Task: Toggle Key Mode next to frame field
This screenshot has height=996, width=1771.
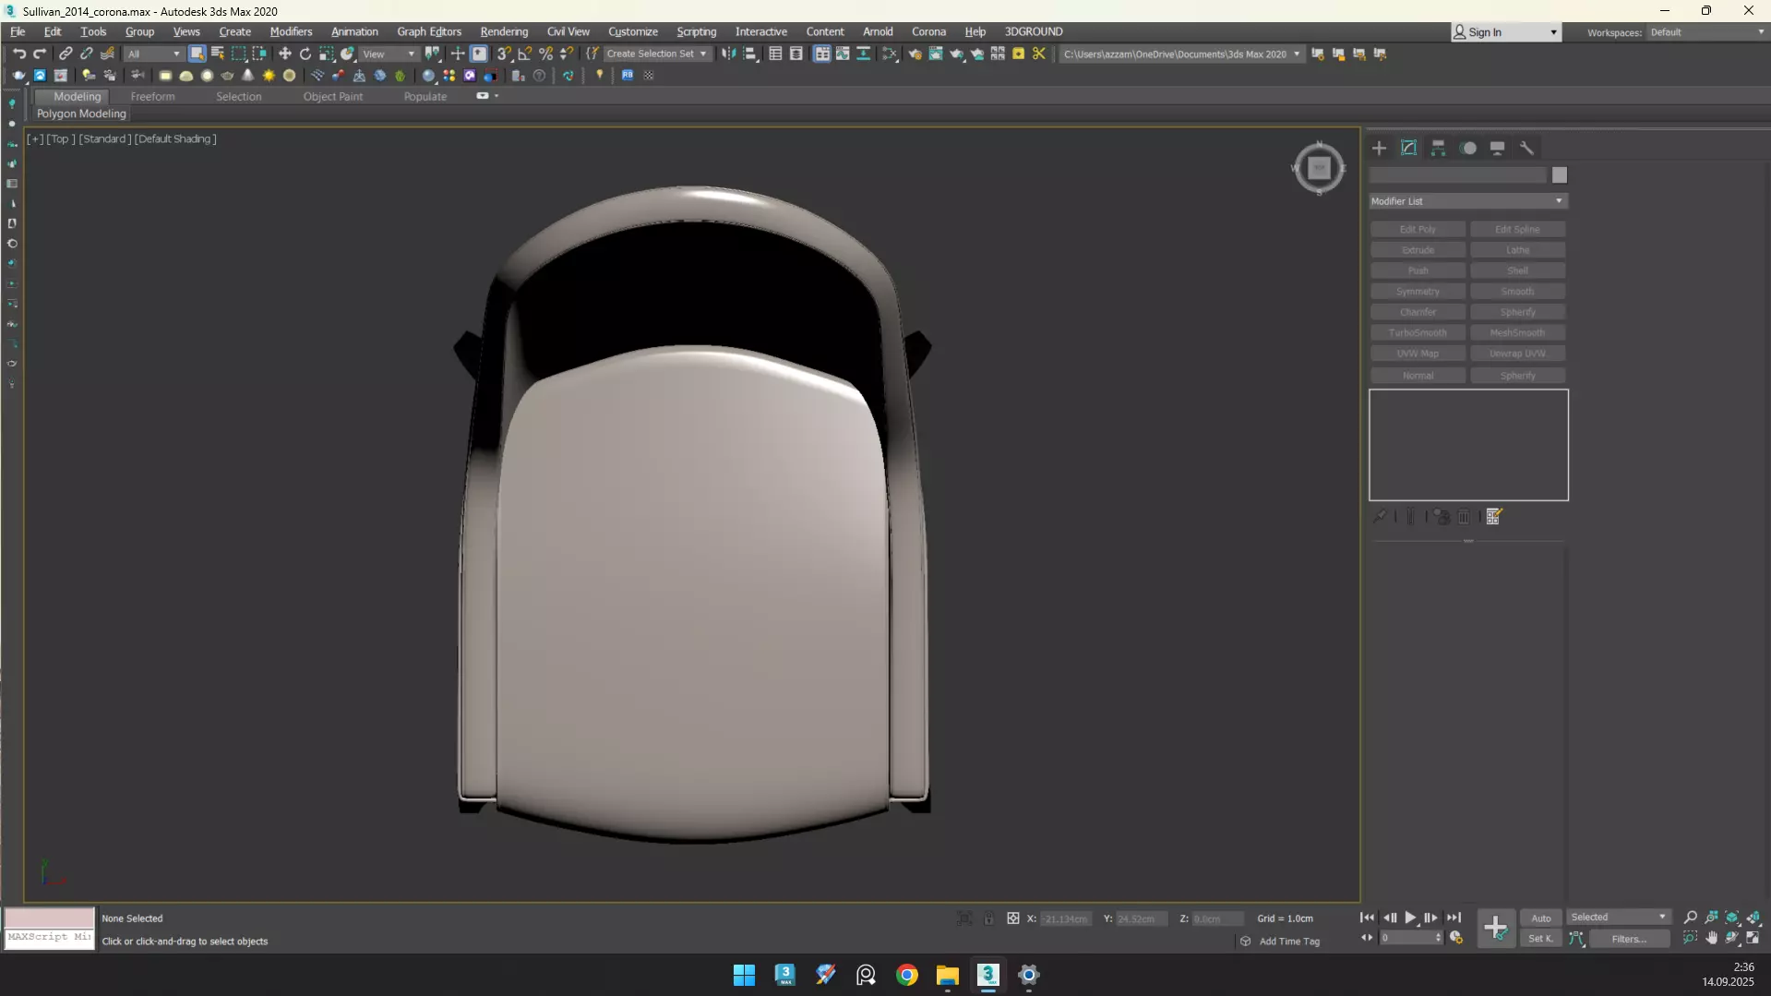Action: coord(1367,938)
